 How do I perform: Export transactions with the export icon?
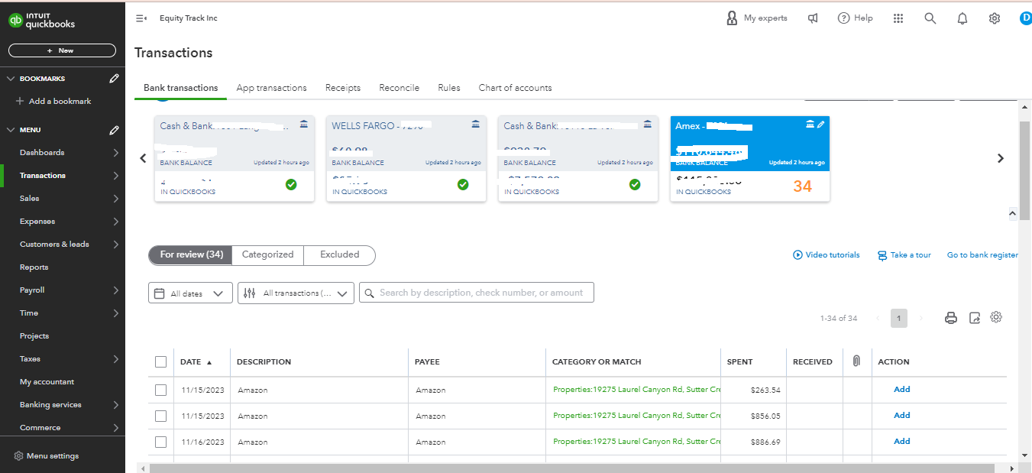[x=975, y=318]
